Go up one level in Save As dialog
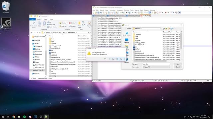213x119 pixels. [166, 29]
